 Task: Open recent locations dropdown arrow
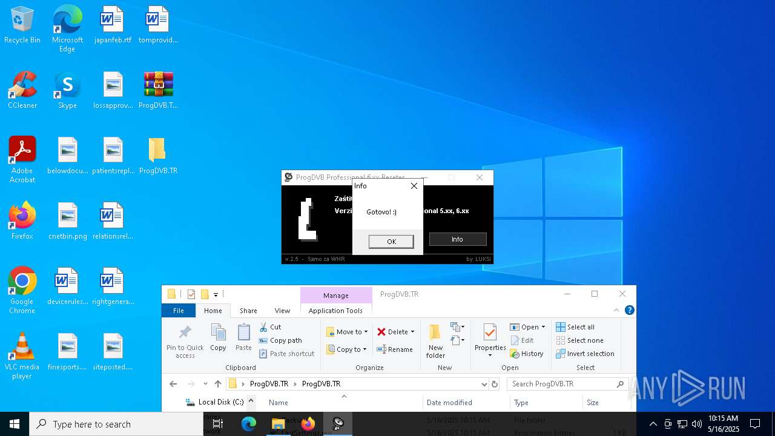pos(205,384)
